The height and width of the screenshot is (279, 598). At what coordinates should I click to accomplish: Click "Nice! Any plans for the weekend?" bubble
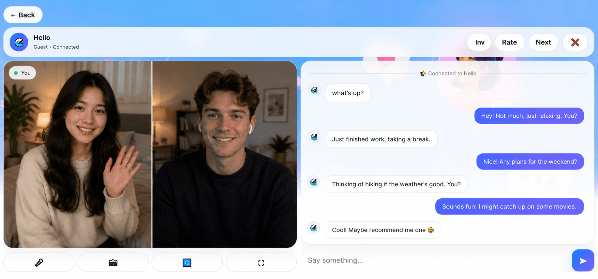[530, 162]
